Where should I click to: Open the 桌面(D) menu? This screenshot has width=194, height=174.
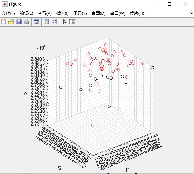[98, 13]
